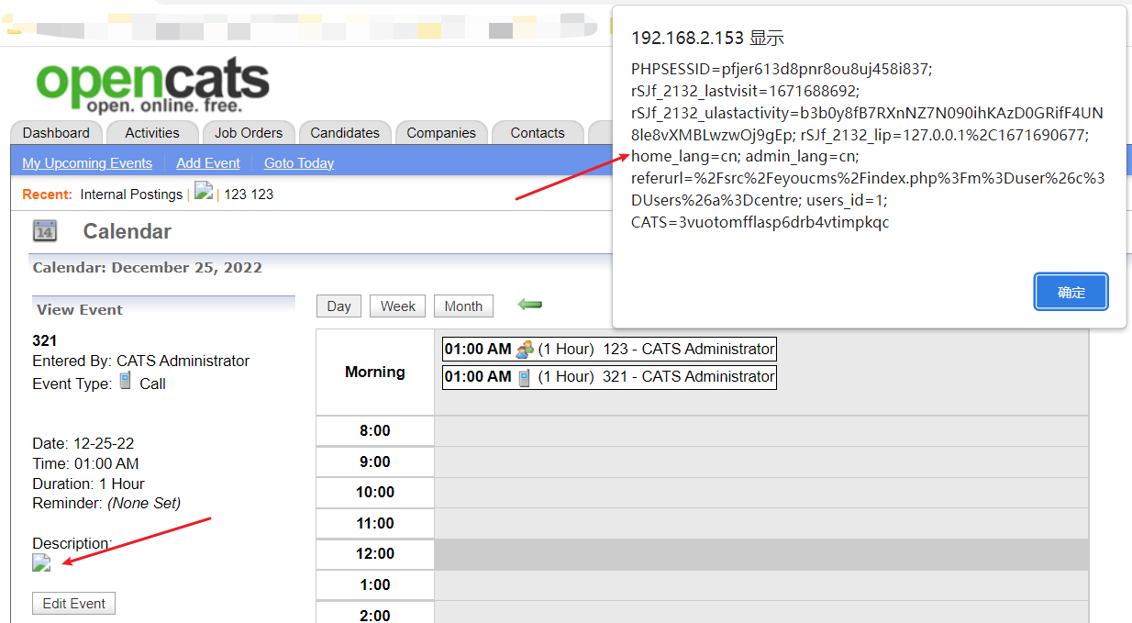Click the Call phone icon beside Event Type
Image resolution: width=1132 pixels, height=623 pixels.
[126, 381]
